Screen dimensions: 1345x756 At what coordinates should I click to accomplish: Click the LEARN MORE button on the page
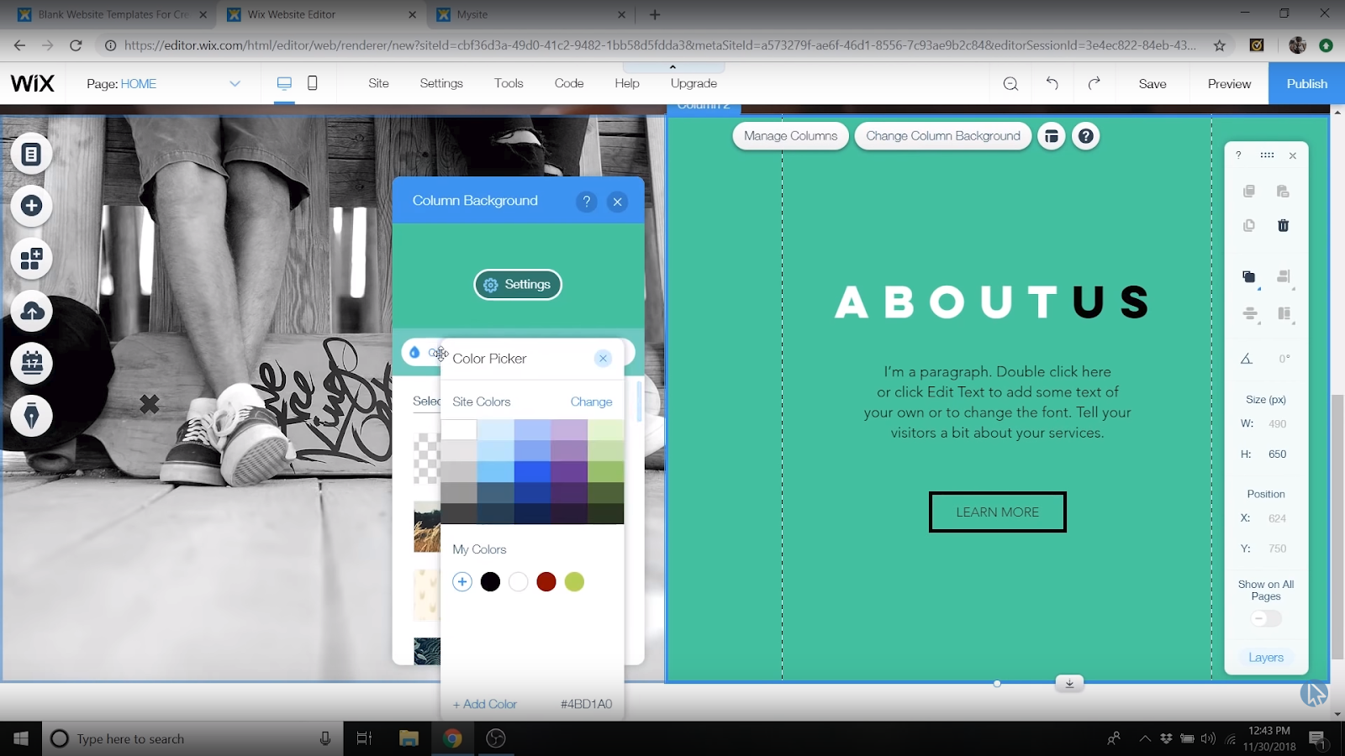click(x=997, y=512)
